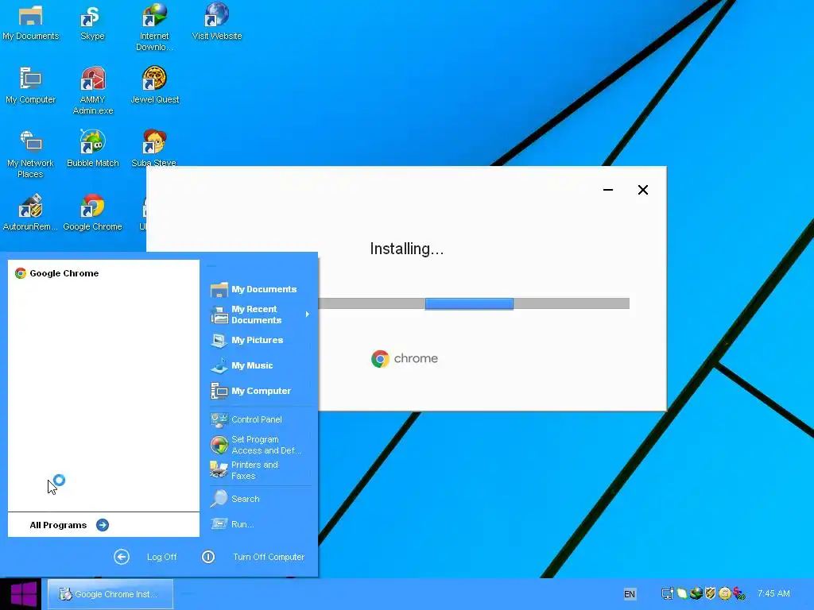Image resolution: width=814 pixels, height=610 pixels.
Task: Open My Pictures in the Start menu
Action: (x=248, y=340)
